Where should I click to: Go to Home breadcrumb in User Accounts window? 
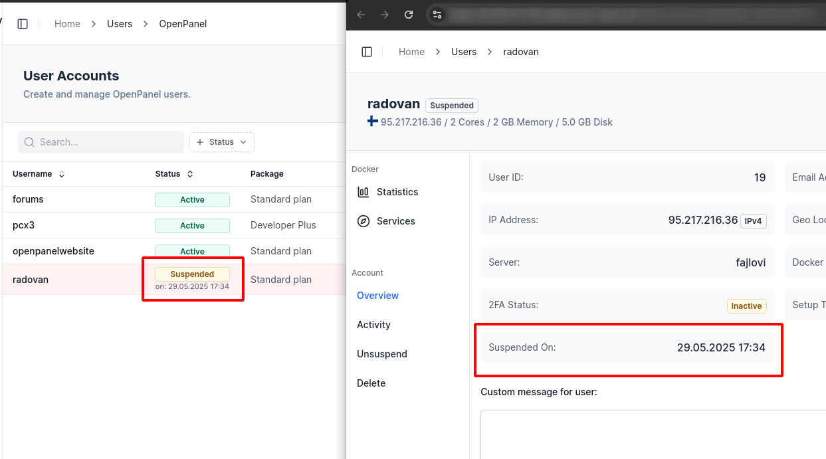tap(67, 24)
